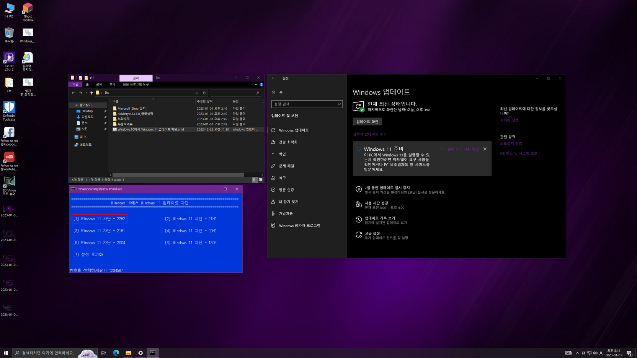637x358 pixels.
Task: Select the 관리 contextual tab
Action: [x=136, y=78]
